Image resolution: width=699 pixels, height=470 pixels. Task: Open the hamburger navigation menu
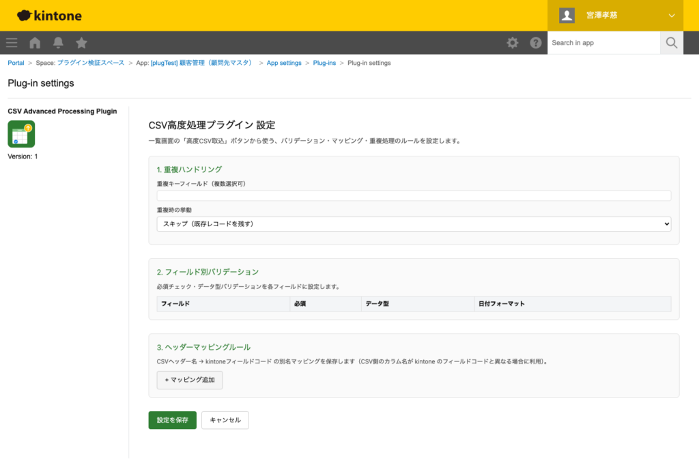(11, 42)
